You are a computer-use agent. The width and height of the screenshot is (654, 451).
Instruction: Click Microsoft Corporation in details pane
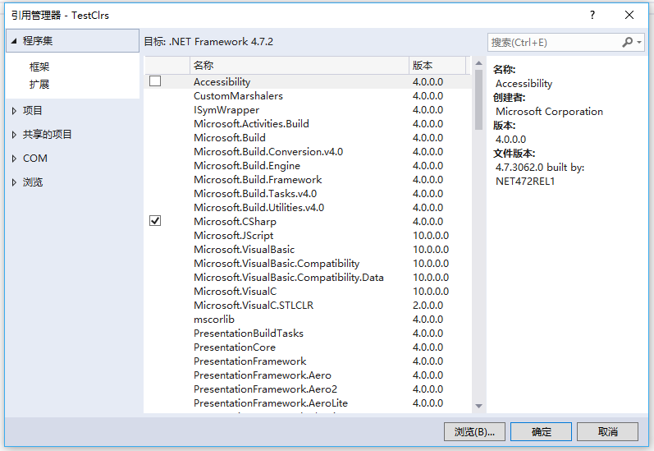pos(549,112)
